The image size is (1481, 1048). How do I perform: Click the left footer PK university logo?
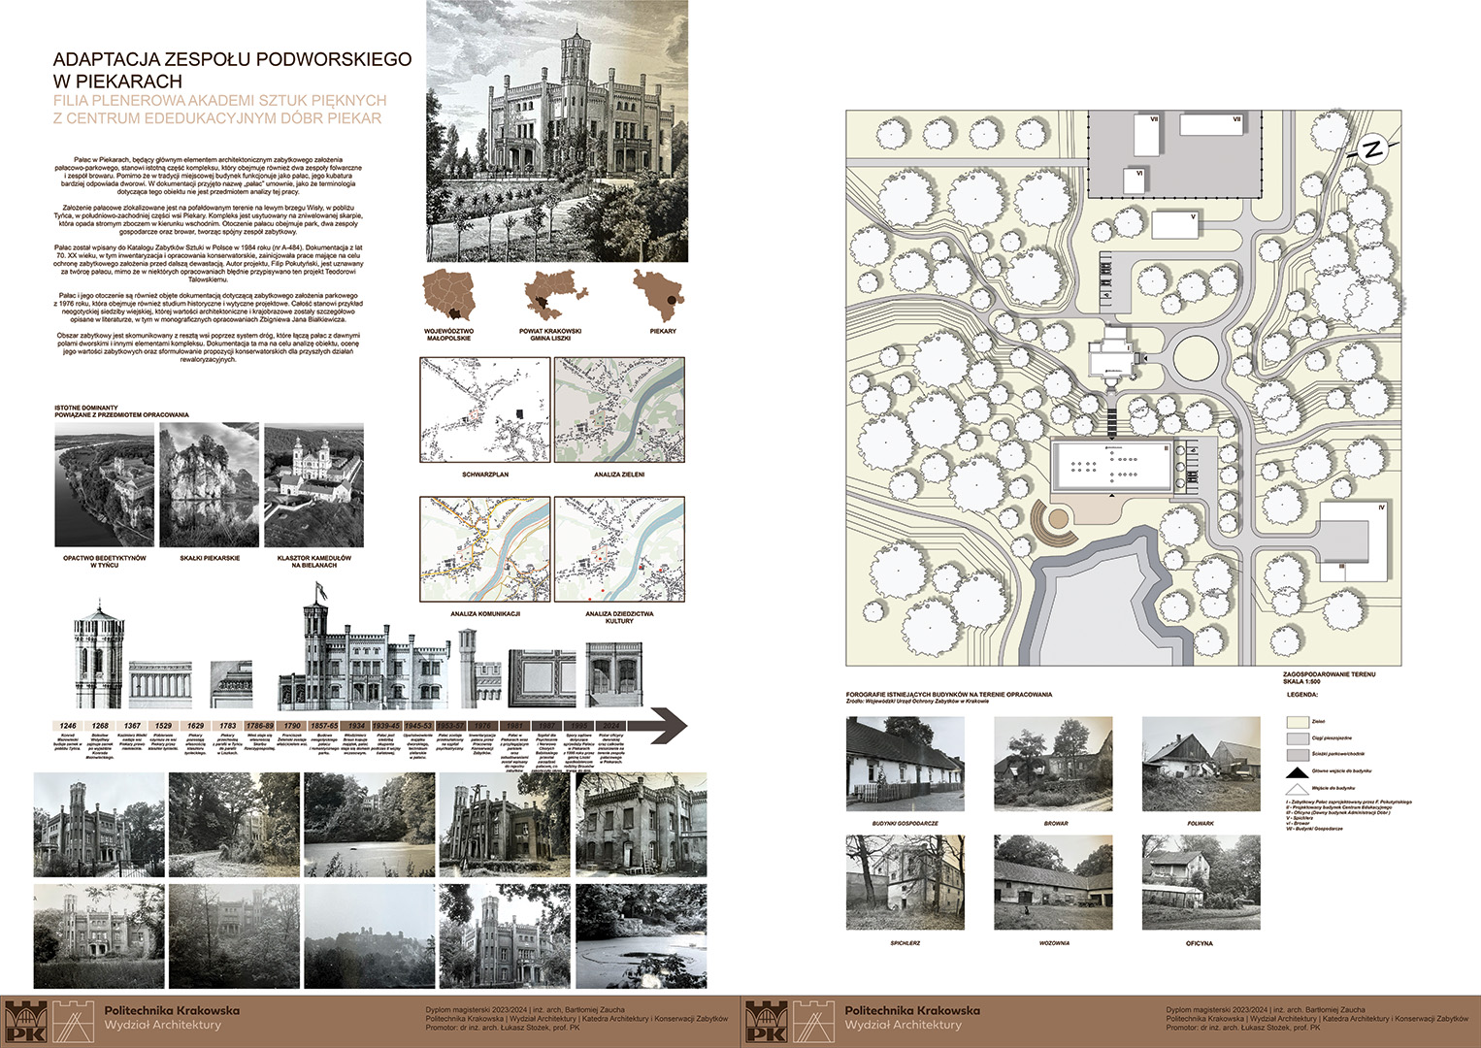pos(26,1023)
